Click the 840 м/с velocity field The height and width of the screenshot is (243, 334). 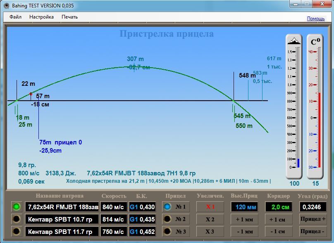pyautogui.click(x=113, y=207)
